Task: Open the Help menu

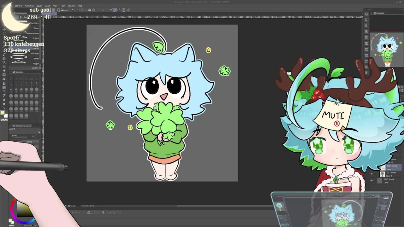Action: coord(80,6)
